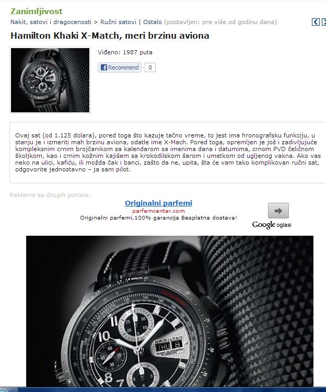Click the Recommend count bubble showing 0

click(x=150, y=67)
